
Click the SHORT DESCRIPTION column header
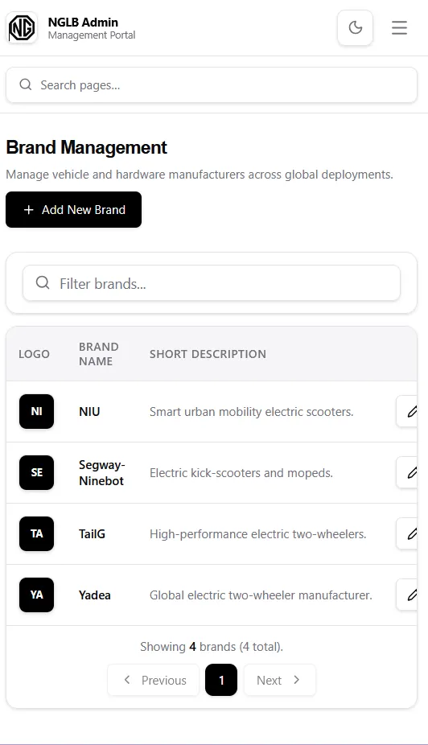click(208, 354)
